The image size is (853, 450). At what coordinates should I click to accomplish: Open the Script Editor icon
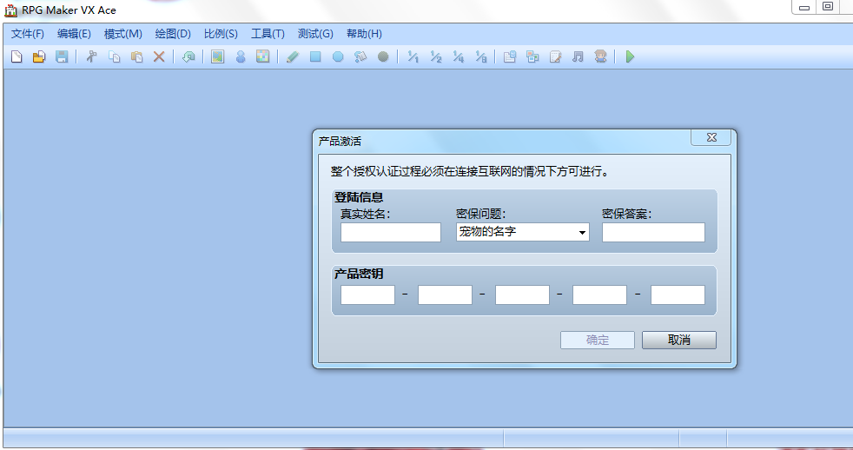click(555, 56)
